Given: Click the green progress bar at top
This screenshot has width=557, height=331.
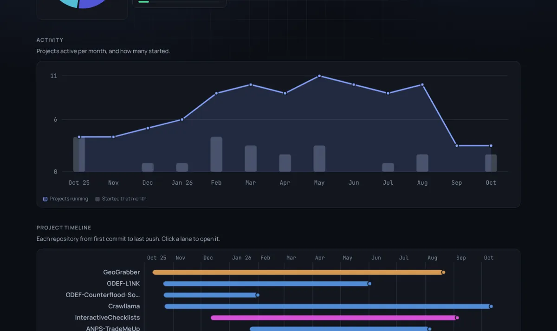Looking at the screenshot, I should click(x=143, y=2).
